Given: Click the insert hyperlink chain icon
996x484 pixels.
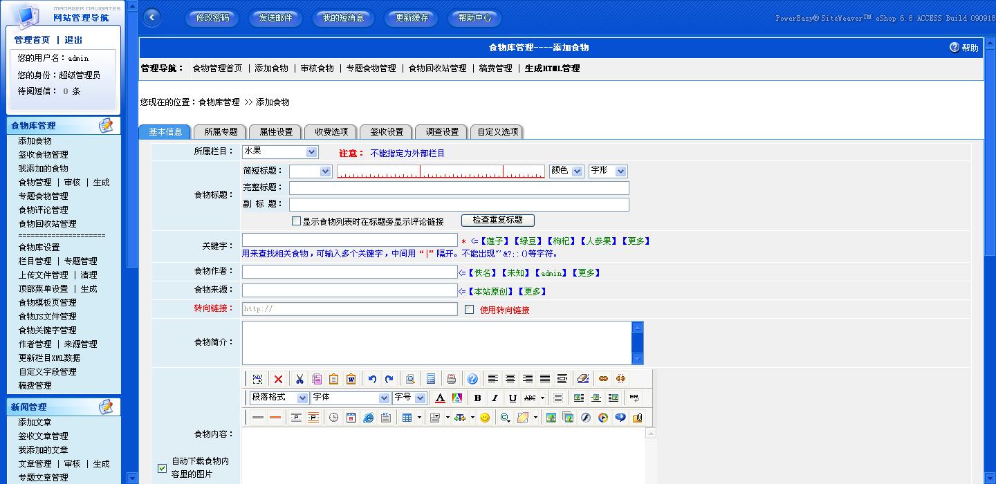Looking at the screenshot, I should [603, 379].
